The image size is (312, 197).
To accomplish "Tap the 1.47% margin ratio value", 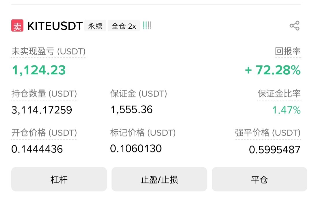I will coord(286,110).
